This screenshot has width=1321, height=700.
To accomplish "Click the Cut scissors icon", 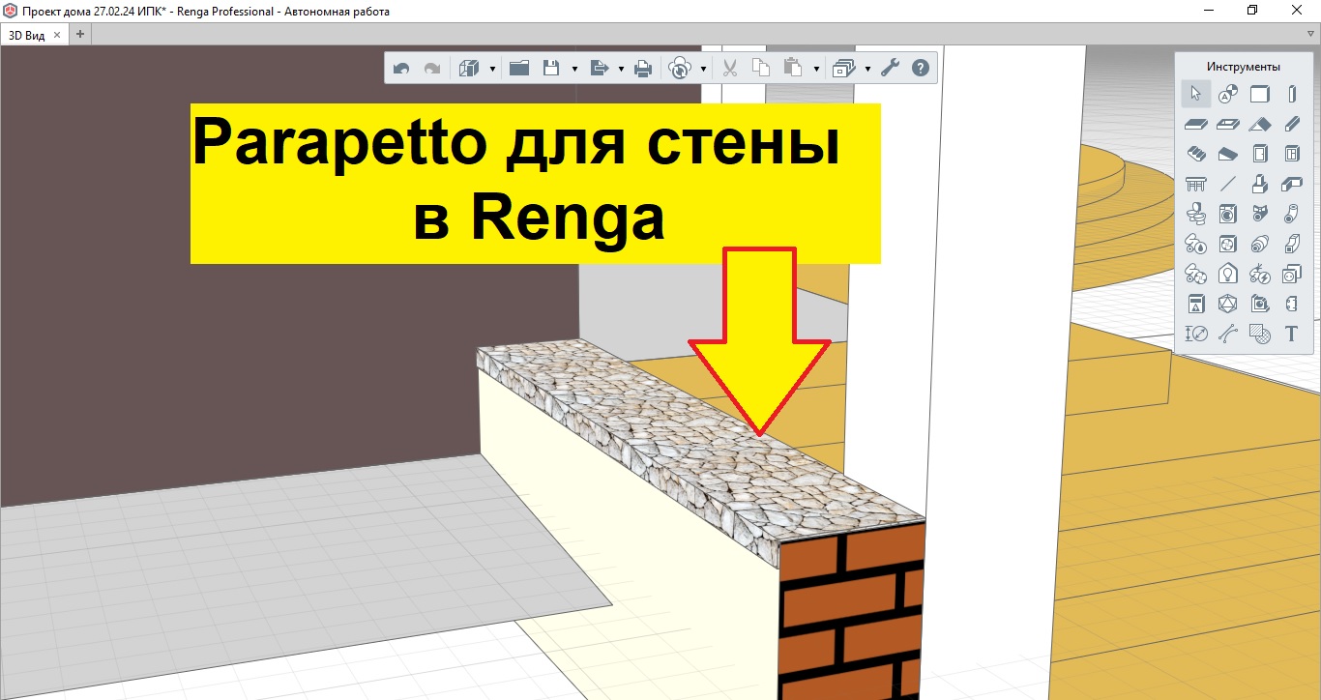I will click(730, 69).
